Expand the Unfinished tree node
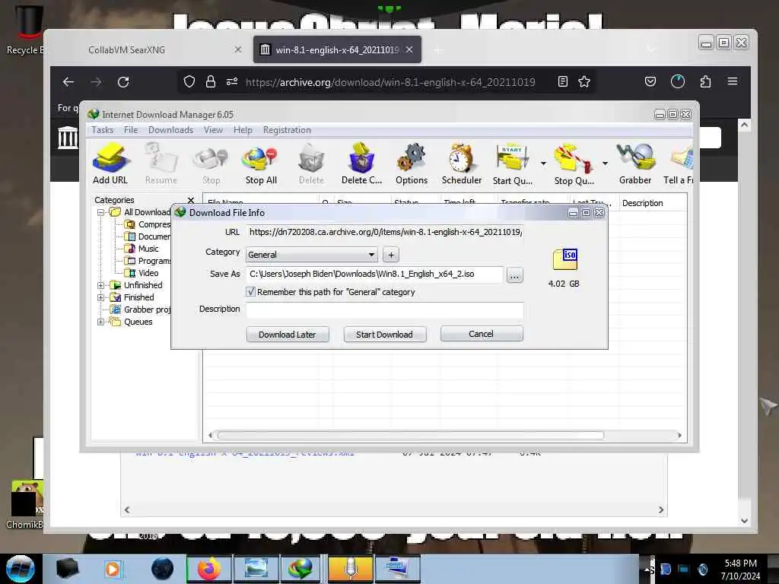 [x=101, y=286]
